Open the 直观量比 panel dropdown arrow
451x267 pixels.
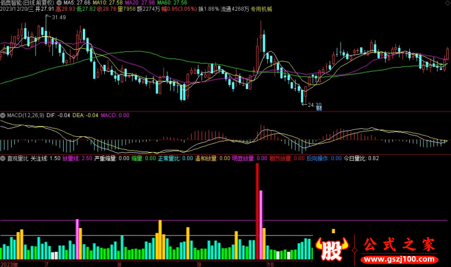click(3, 158)
